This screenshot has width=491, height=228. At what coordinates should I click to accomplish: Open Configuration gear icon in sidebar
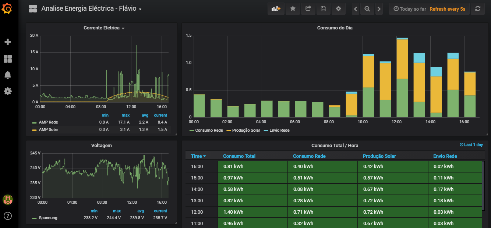[x=7, y=91]
